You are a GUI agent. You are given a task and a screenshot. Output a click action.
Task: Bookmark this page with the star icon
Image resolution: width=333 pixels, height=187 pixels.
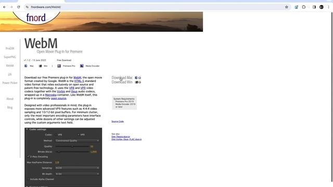287,7
